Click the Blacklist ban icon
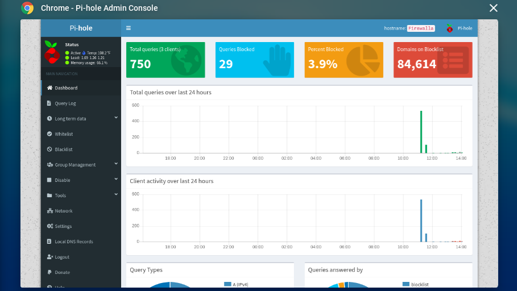The width and height of the screenshot is (517, 291). point(49,149)
